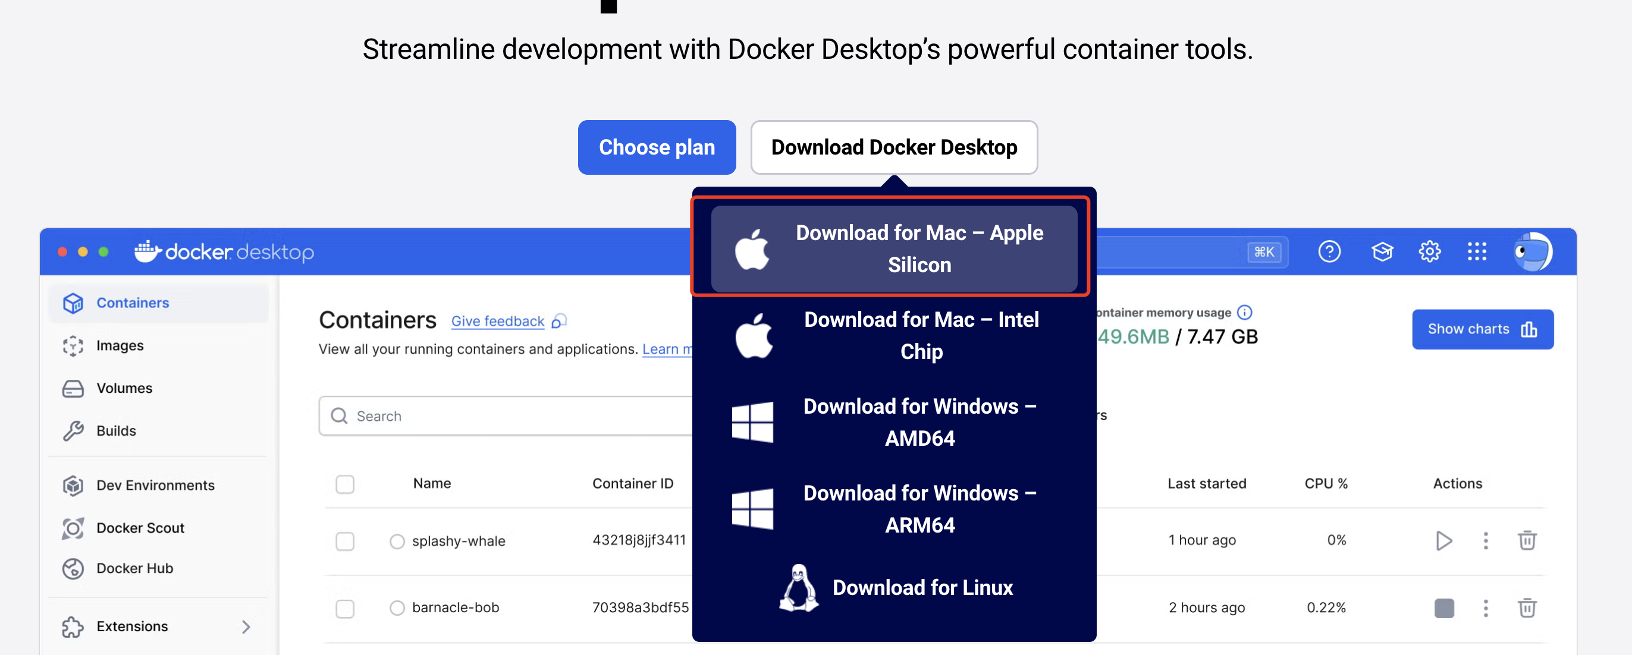Click the Choose plan button

coord(657,147)
